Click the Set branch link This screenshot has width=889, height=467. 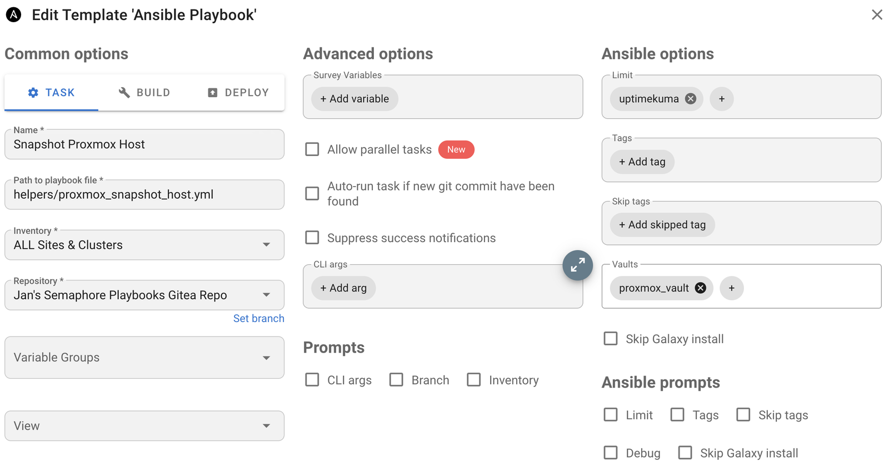tap(259, 318)
